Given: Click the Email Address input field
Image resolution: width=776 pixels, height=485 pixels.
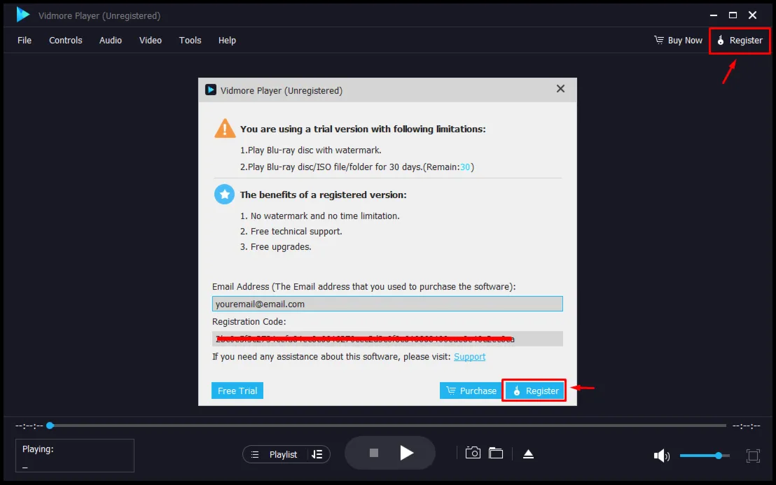Looking at the screenshot, I should click(x=387, y=304).
